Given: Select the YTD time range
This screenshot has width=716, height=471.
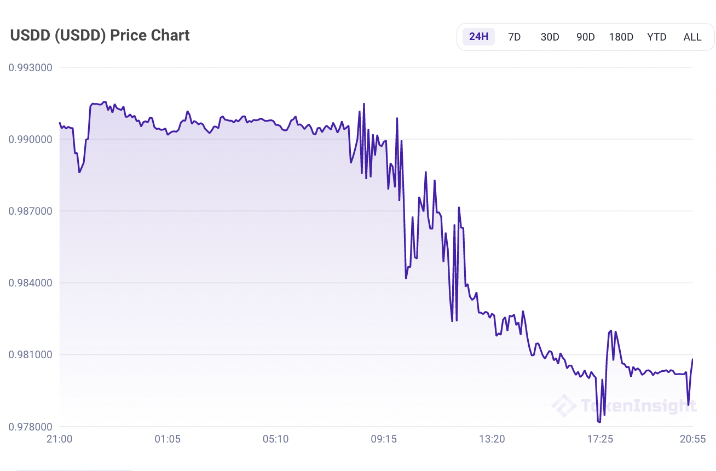Looking at the screenshot, I should [656, 37].
